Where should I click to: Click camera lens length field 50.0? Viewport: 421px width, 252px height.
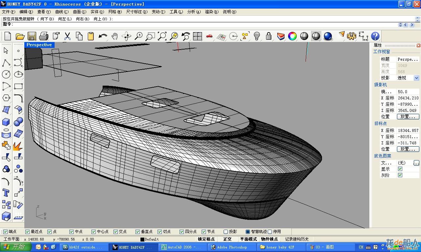pos(408,92)
